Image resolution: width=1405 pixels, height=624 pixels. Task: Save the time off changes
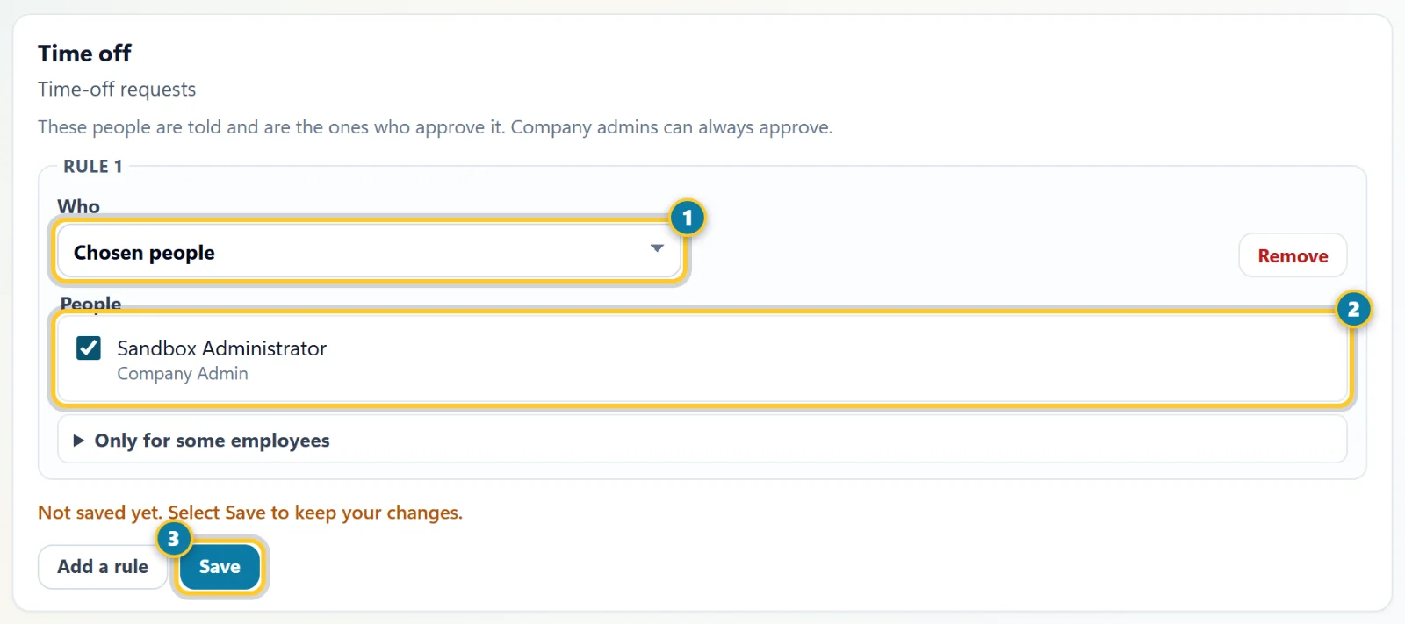pyautogui.click(x=220, y=567)
